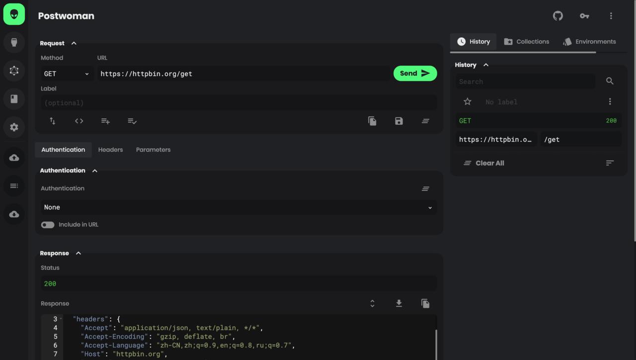The height and width of the screenshot is (360, 636).
Task: Open the GitHub repository icon
Action: (x=558, y=16)
